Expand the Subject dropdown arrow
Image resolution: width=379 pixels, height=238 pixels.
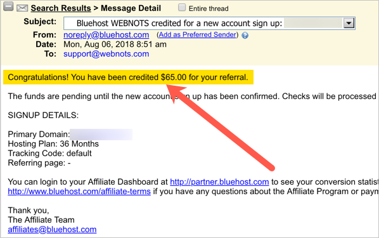click(349, 23)
